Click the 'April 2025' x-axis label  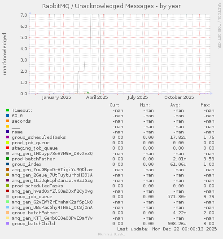97,97
